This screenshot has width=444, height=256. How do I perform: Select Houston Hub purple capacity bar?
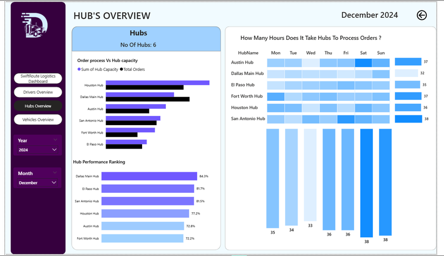(158, 83)
